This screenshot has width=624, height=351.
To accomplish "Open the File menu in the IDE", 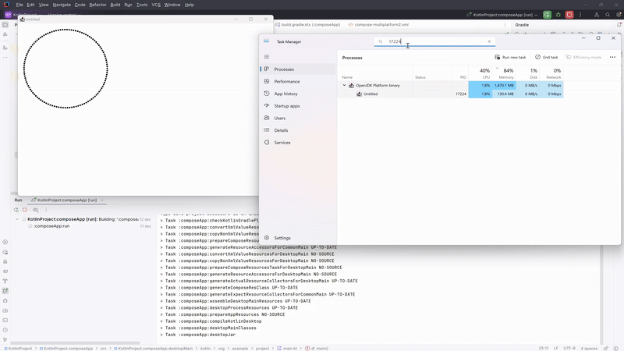I will [19, 5].
